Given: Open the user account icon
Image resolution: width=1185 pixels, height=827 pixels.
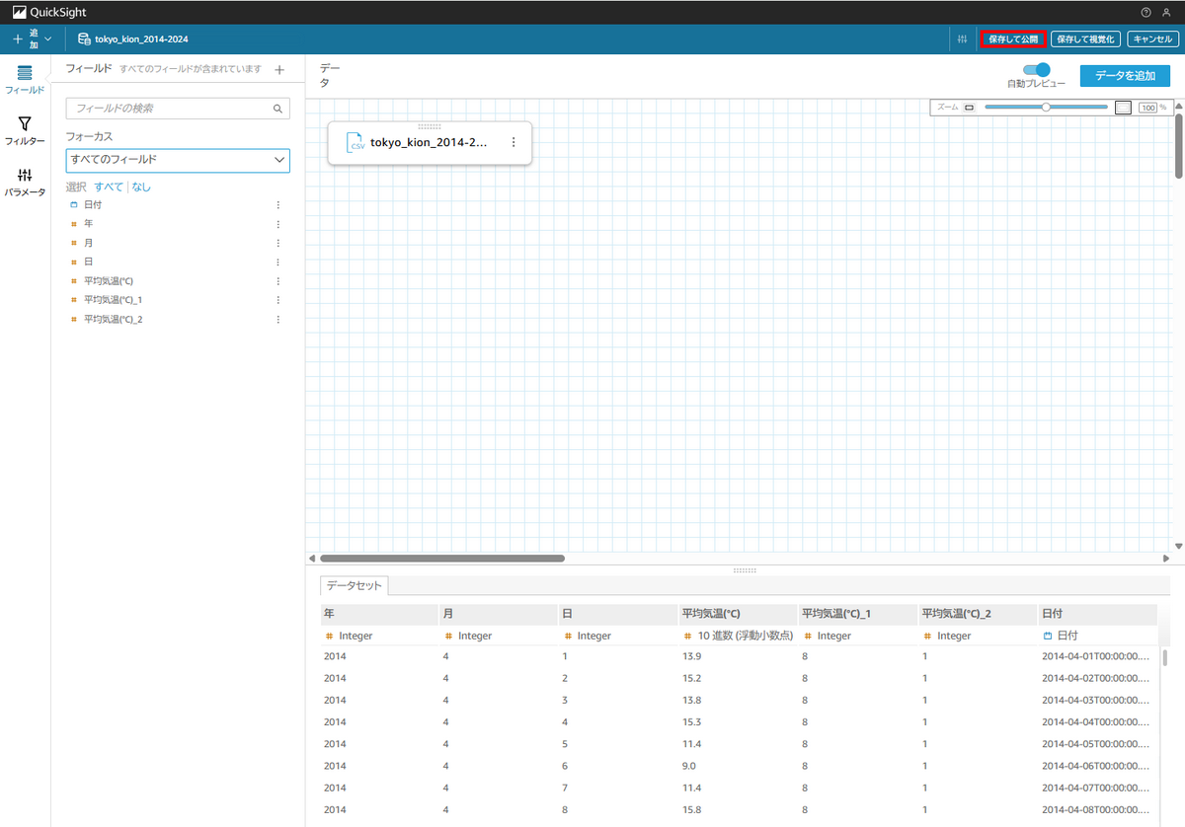Looking at the screenshot, I should (1166, 12).
